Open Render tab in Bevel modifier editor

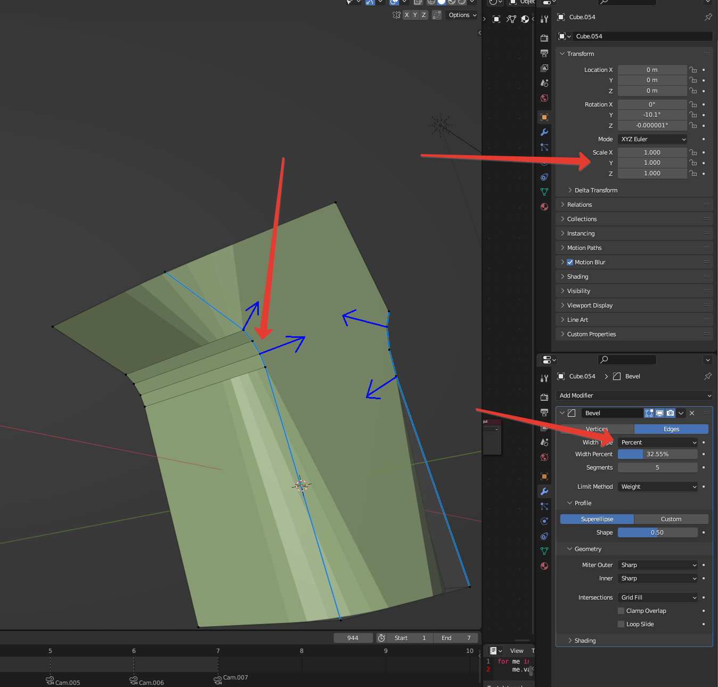click(544, 398)
